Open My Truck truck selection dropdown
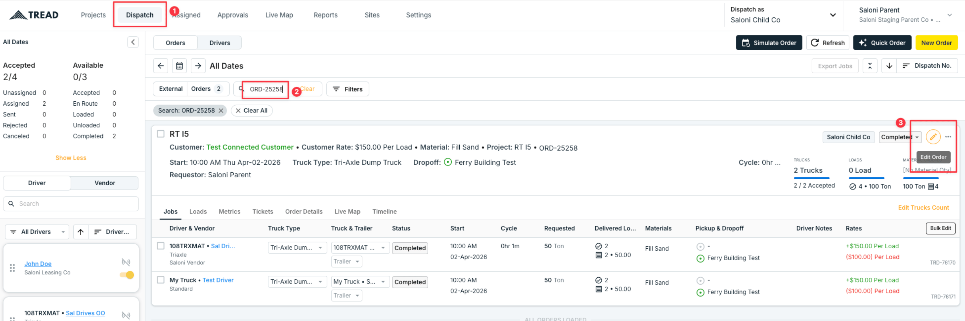Viewport: 965px width, 321px height. point(360,282)
